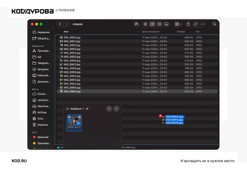Image resolution: width=247 pixels, height=169 pixels.
Task: Click dragged file DSC00918.jpg
Action: (174, 123)
